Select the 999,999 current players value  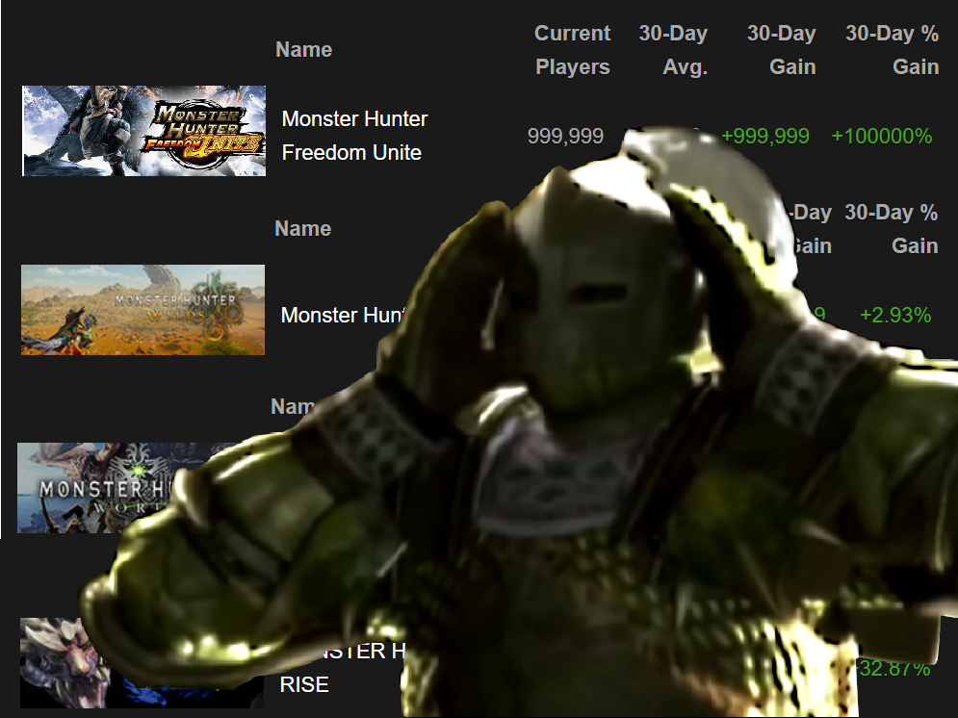pos(565,136)
